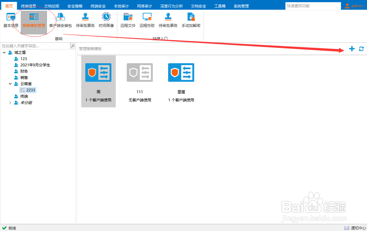
Task: Select the 销售 group
Action: [x=24, y=78]
